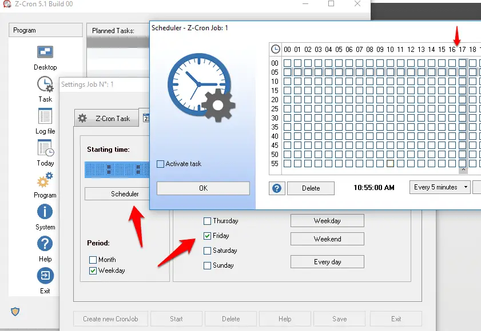Click the 10:55:00 AM time label
This screenshot has height=331, width=481.
374,188
